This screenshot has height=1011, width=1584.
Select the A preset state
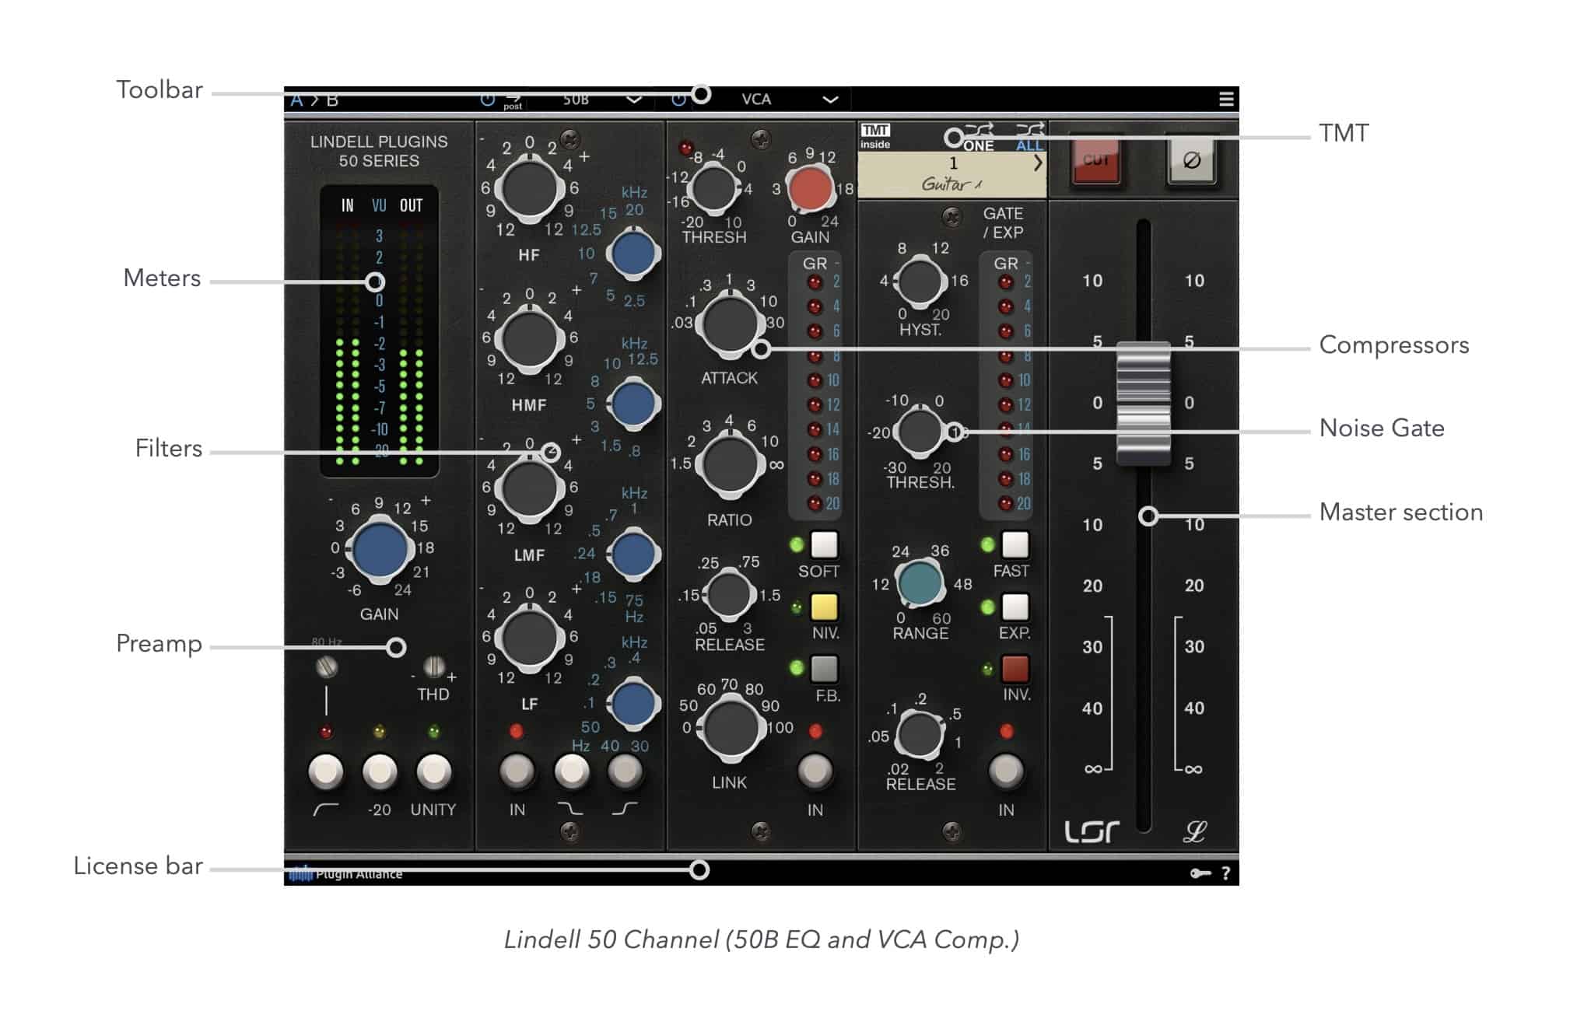click(296, 100)
